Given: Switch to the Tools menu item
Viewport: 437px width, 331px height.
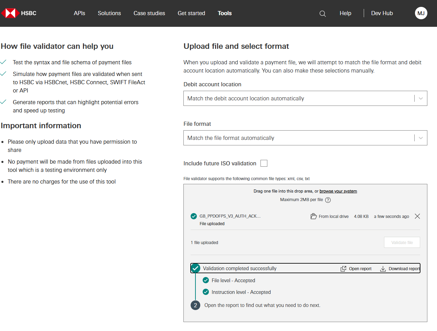Looking at the screenshot, I should click(224, 13).
